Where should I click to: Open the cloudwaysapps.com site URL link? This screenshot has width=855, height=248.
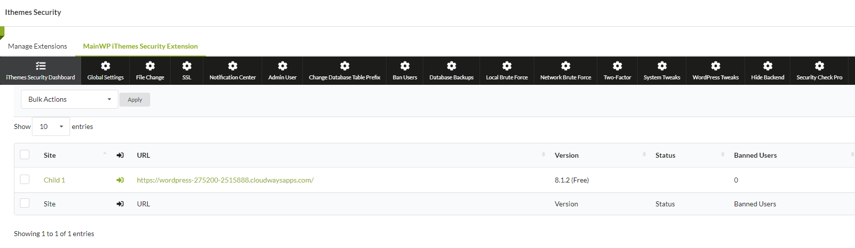pyautogui.click(x=225, y=180)
